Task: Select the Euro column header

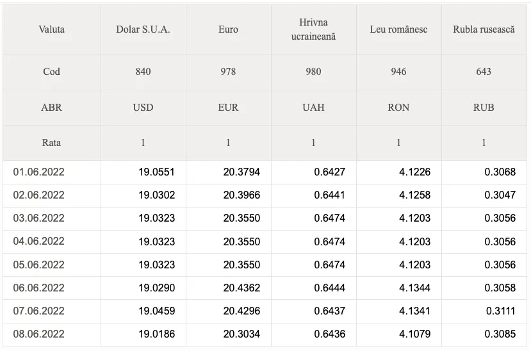Action: 228,29
